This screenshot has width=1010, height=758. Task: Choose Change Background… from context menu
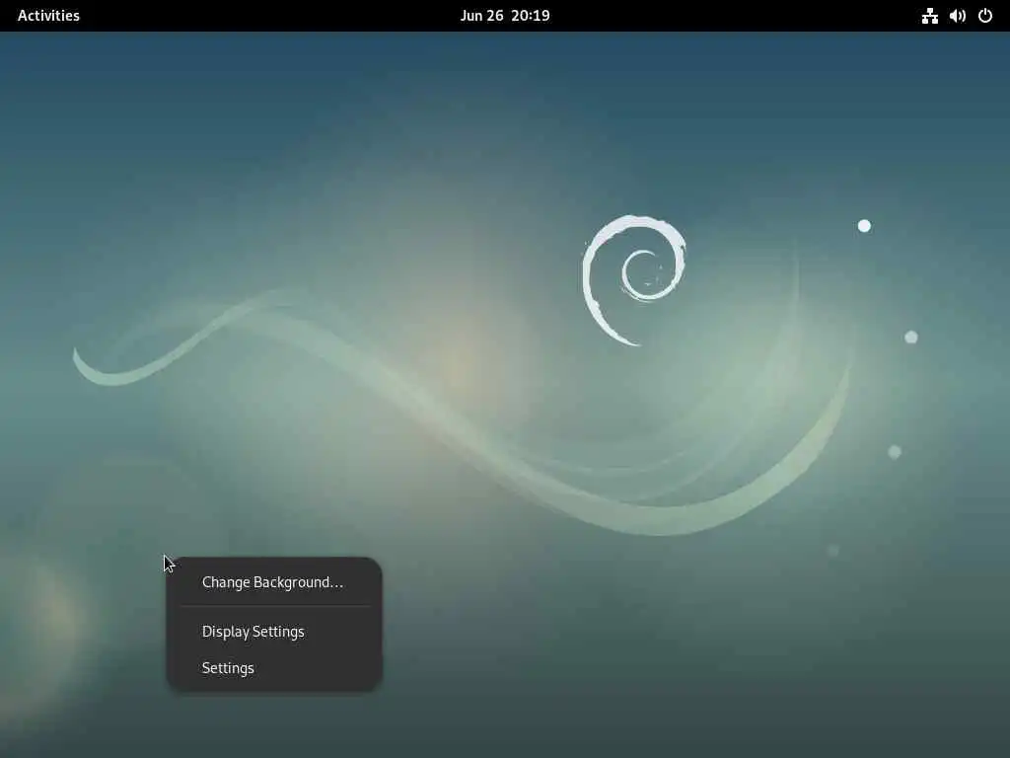pyautogui.click(x=274, y=582)
